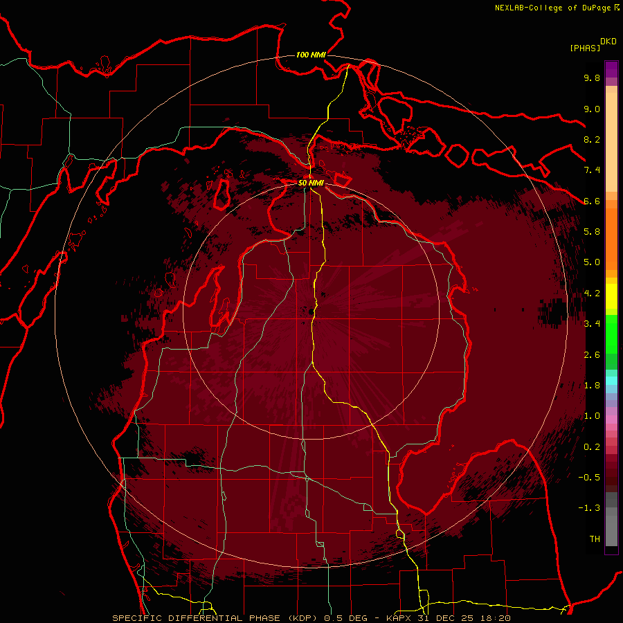Select the 5.0 legend value

click(x=592, y=262)
